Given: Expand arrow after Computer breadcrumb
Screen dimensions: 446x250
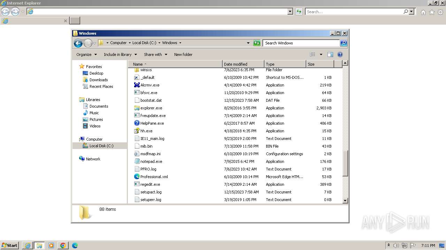Looking at the screenshot, I should (129, 43).
